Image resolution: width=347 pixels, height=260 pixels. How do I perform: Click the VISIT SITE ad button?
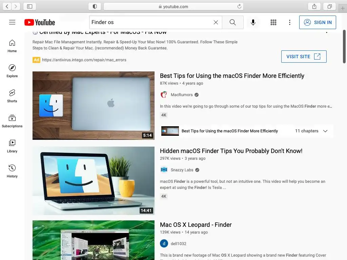pos(304,57)
